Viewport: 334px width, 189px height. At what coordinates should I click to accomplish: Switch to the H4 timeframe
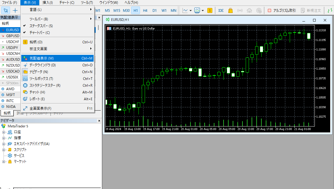[x=145, y=10]
